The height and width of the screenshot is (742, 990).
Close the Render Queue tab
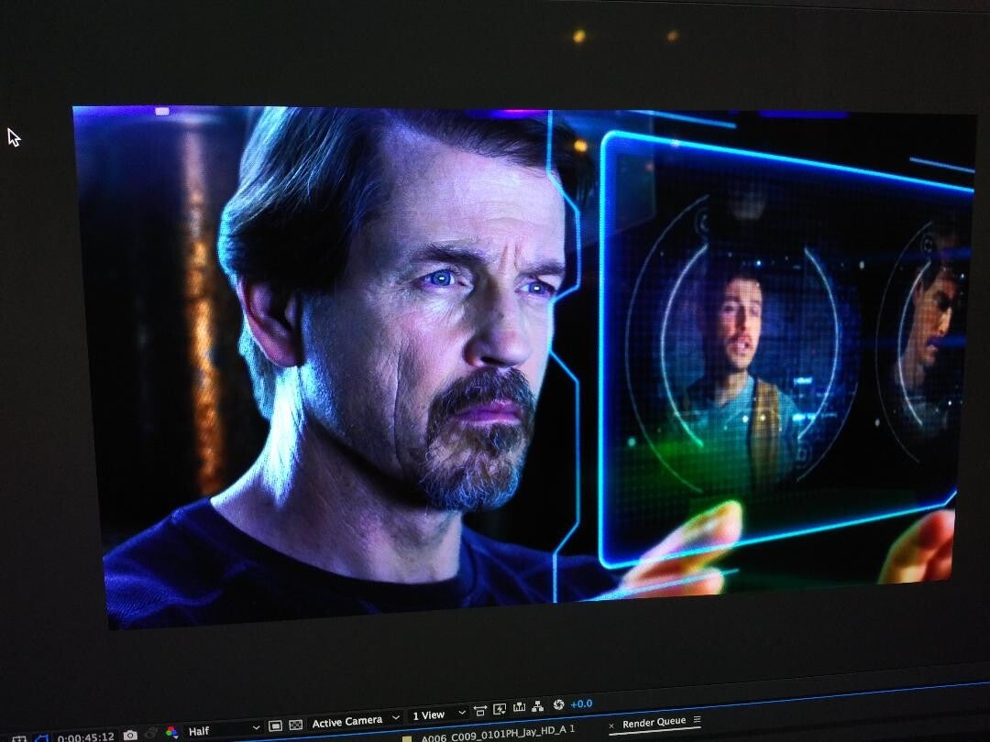(611, 726)
